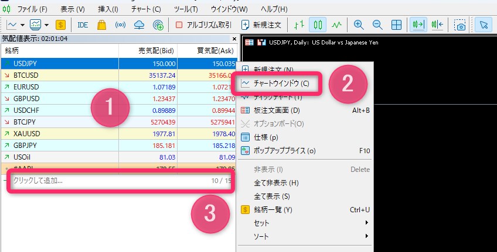
Task: Toggle chart shift button
Action: click(437, 25)
